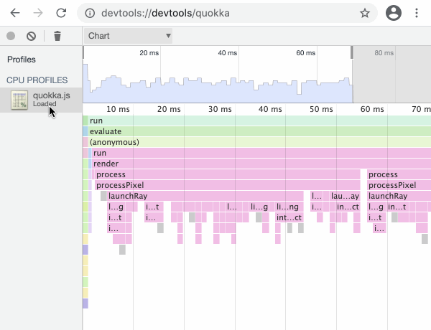431x330 pixels.
Task: Click the browser back arrow
Action: [15, 13]
